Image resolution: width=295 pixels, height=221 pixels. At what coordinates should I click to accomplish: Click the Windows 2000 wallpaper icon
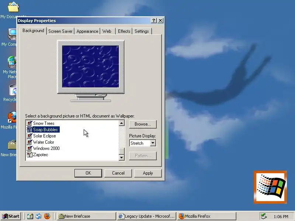click(29, 148)
